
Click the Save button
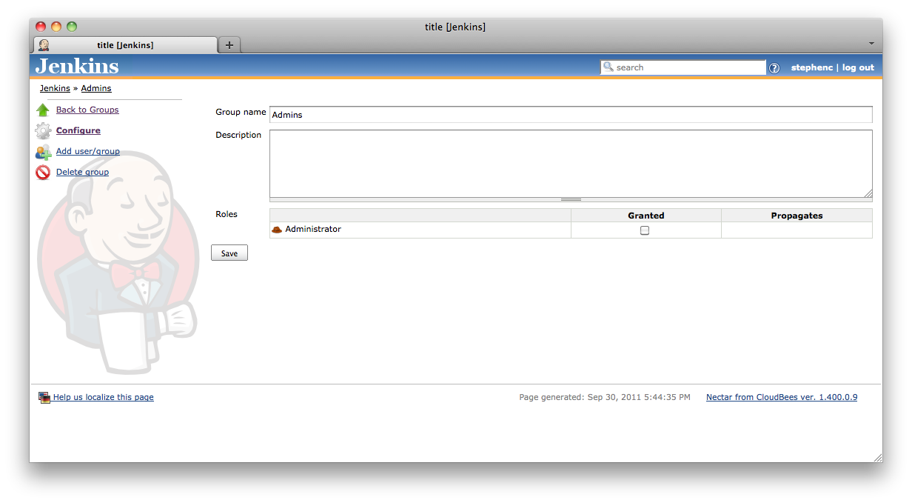[x=229, y=253]
